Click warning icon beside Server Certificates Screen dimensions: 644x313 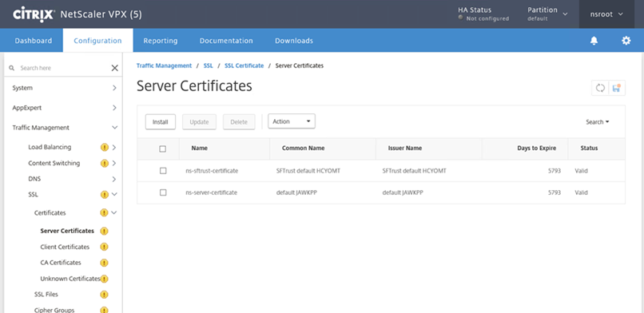[x=105, y=231]
